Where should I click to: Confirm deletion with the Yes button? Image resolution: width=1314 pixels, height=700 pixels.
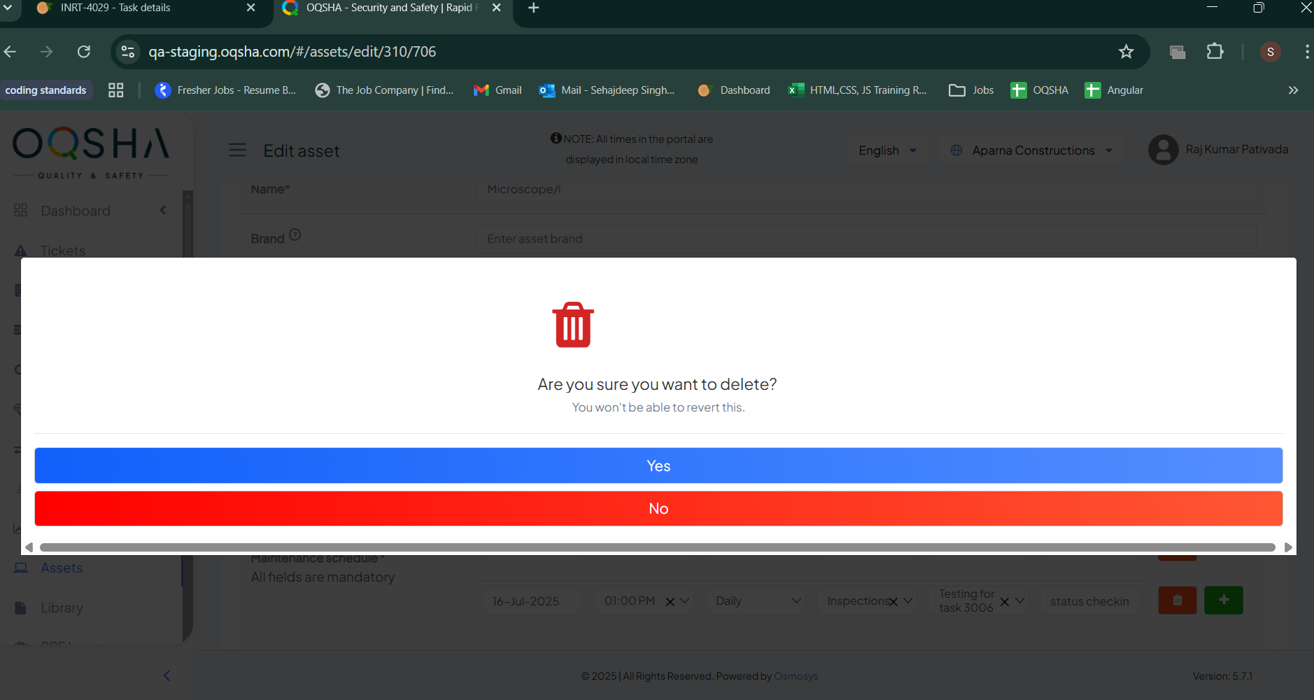pyautogui.click(x=658, y=465)
